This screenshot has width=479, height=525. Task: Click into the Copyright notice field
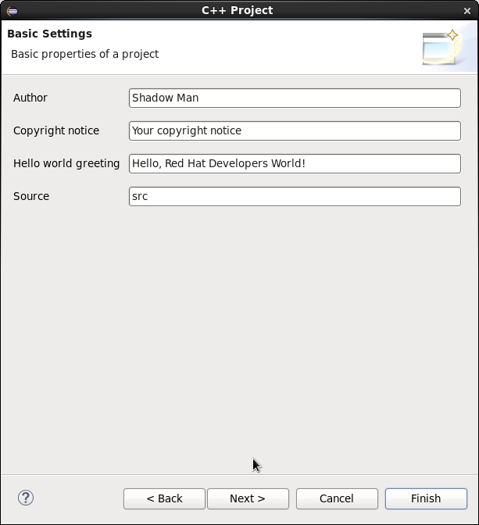[295, 130]
